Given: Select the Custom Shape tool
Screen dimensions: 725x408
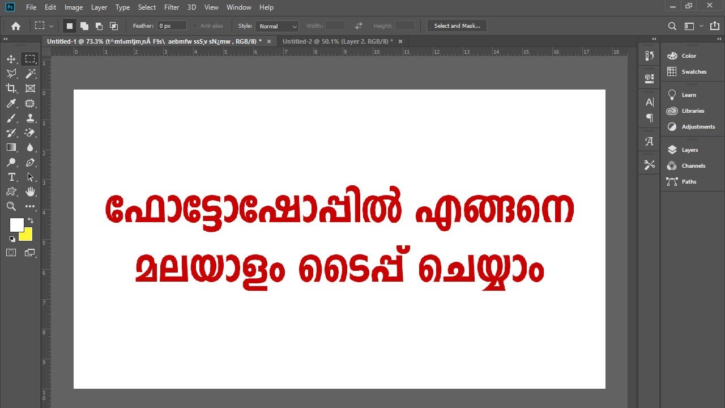Looking at the screenshot, I should coord(11,192).
